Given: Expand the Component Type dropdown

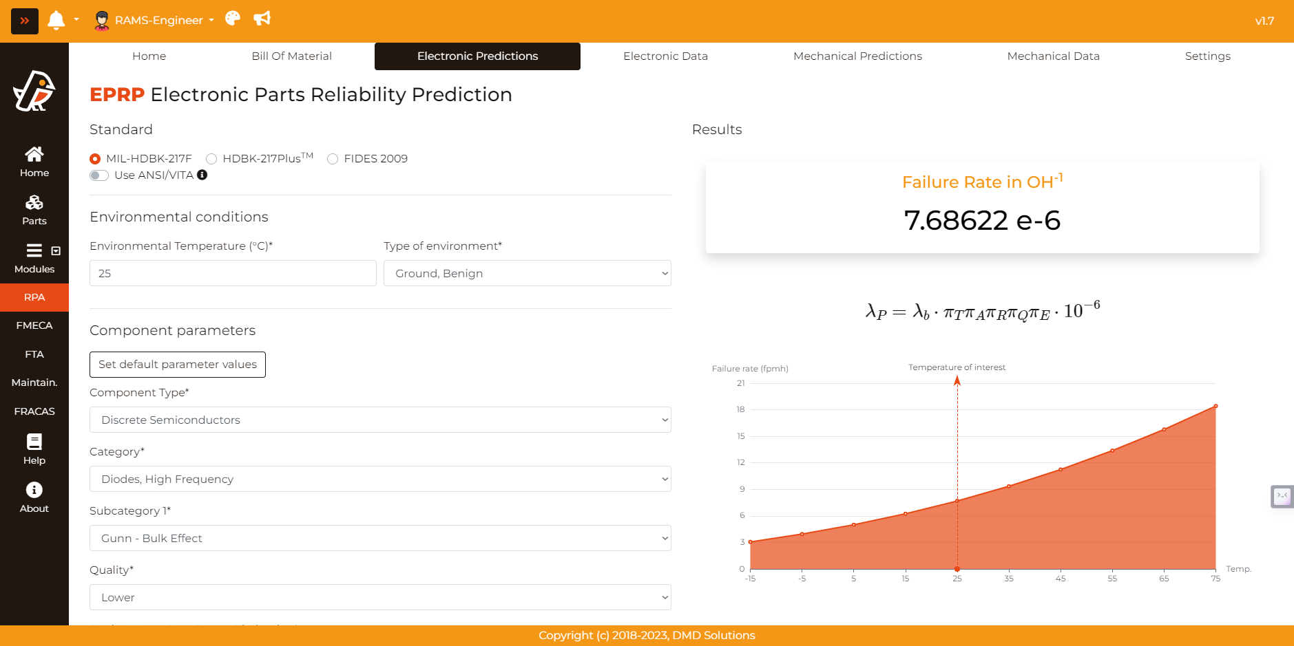Looking at the screenshot, I should (x=380, y=420).
